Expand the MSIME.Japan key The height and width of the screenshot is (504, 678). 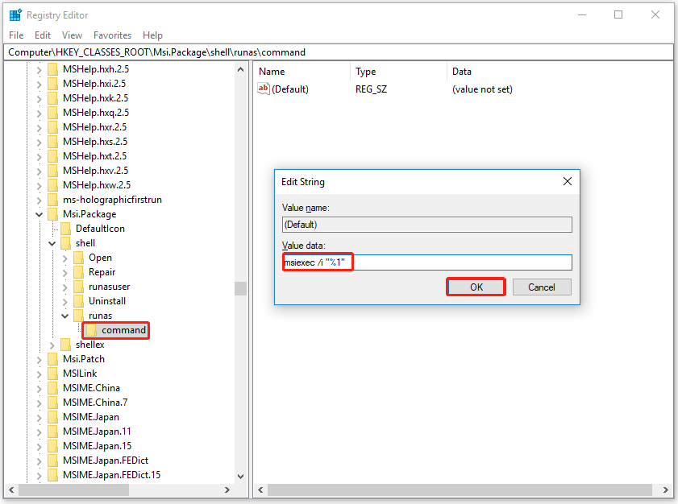[39, 416]
